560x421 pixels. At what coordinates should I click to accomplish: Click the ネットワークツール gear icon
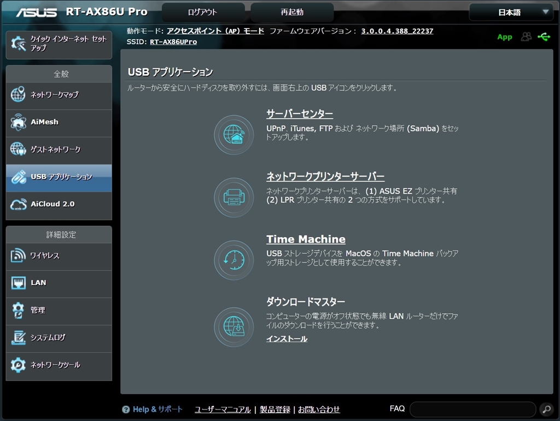(18, 365)
